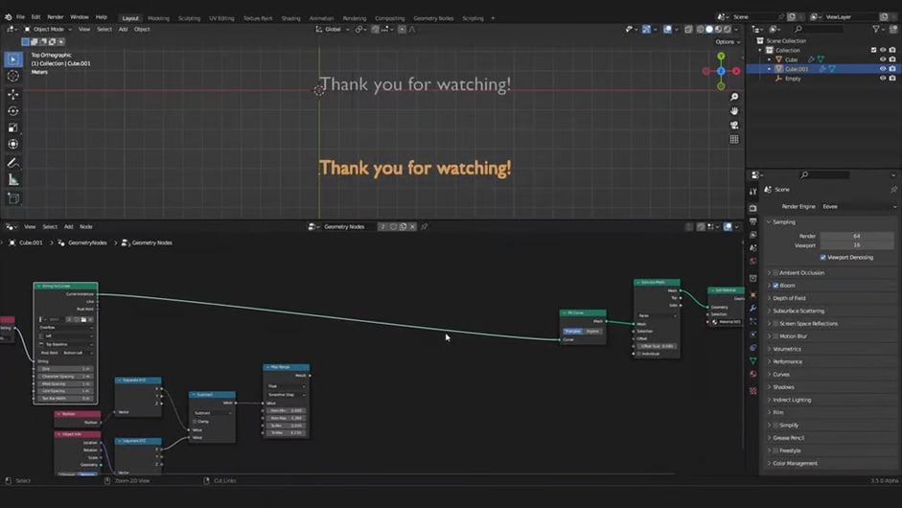The height and width of the screenshot is (508, 902).
Task: Uncheck Viewport Denoising
Action: [822, 257]
